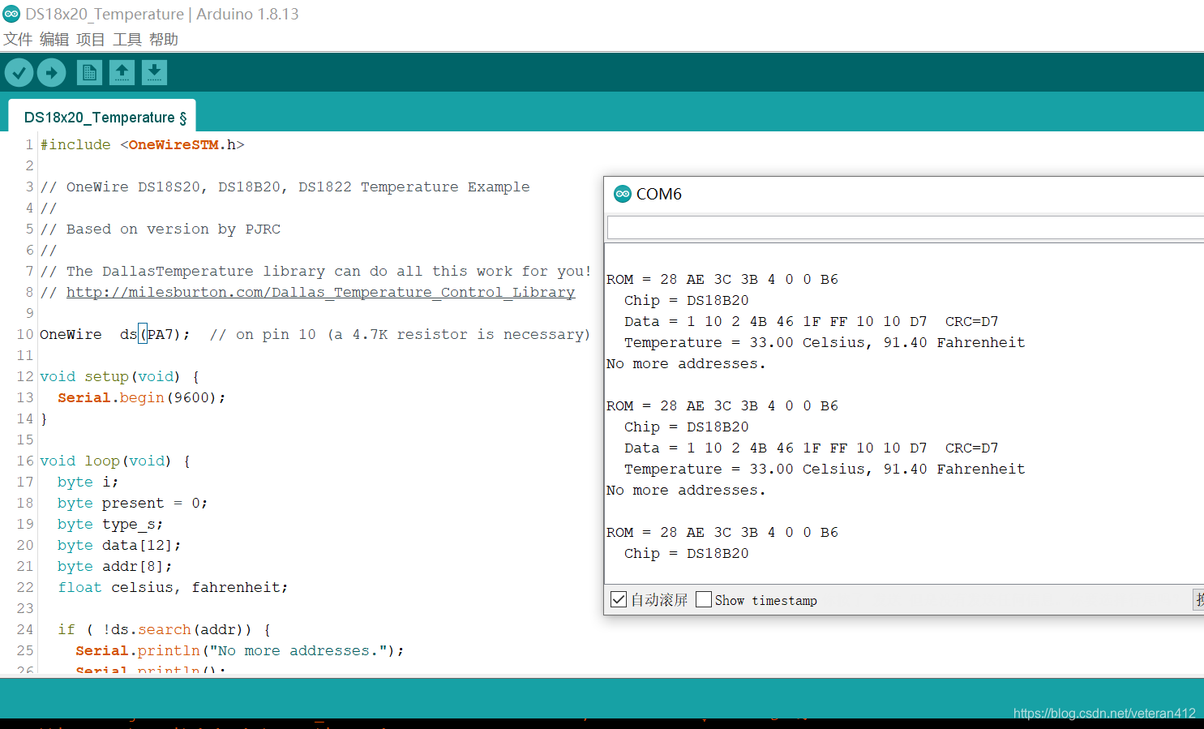Click the Arduino logo in the main title bar
Screen dimensions: 1204x729
pos(11,13)
